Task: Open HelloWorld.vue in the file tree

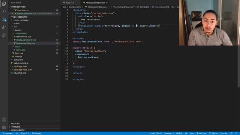Action: click(x=24, y=37)
